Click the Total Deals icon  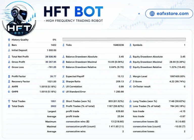point(9,106)
